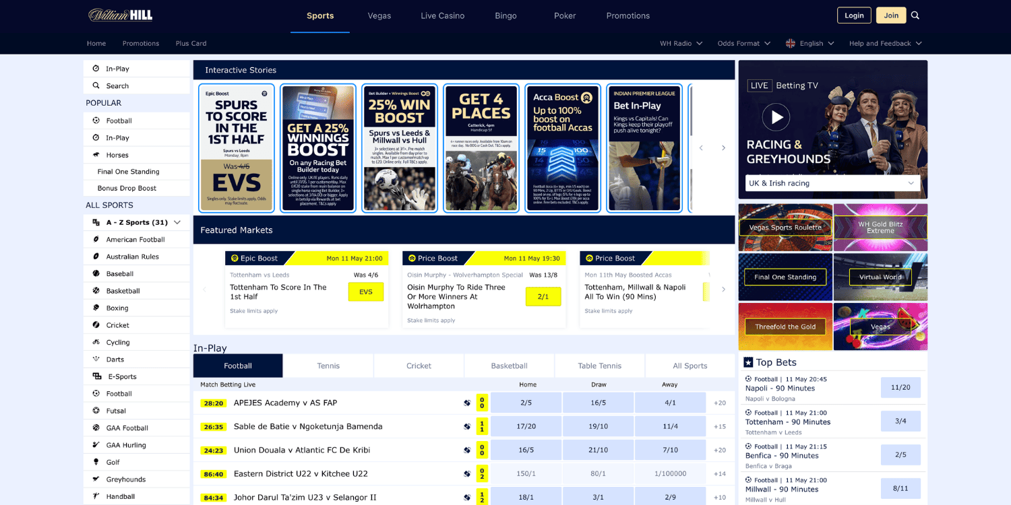Open Bonus Drop Boost in sidebar
Viewport: 1011px width, 505px height.
137,189
